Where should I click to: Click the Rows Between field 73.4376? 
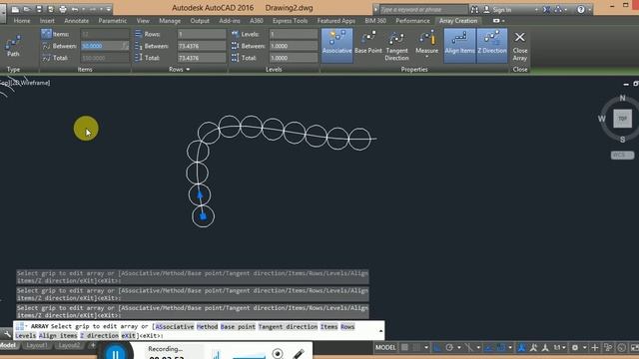click(x=202, y=46)
